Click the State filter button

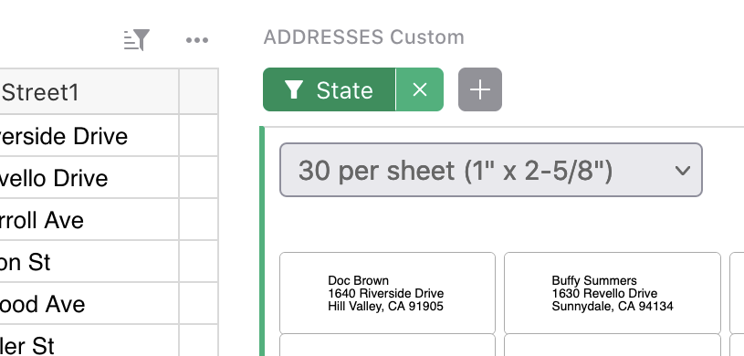(330, 89)
